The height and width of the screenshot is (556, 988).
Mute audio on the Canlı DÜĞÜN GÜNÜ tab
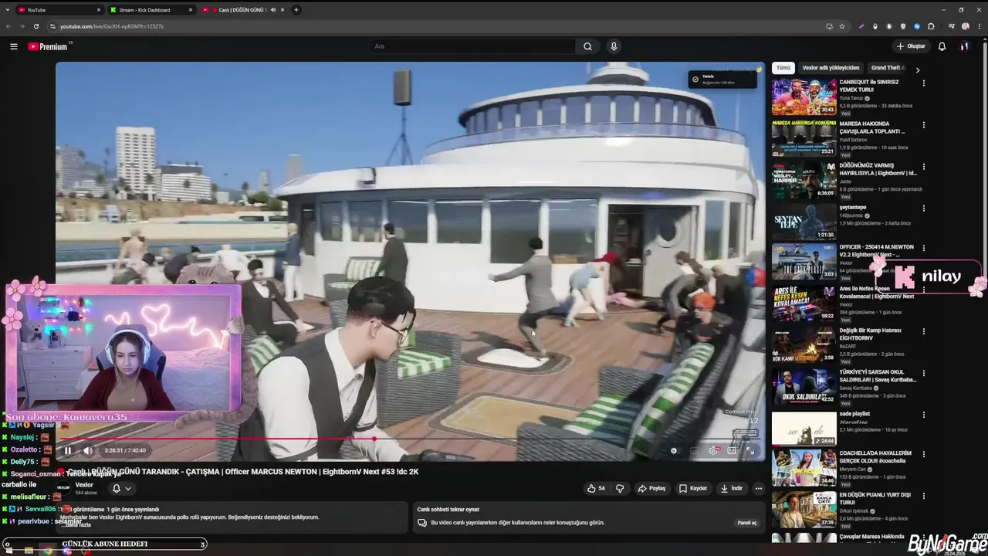point(273,10)
